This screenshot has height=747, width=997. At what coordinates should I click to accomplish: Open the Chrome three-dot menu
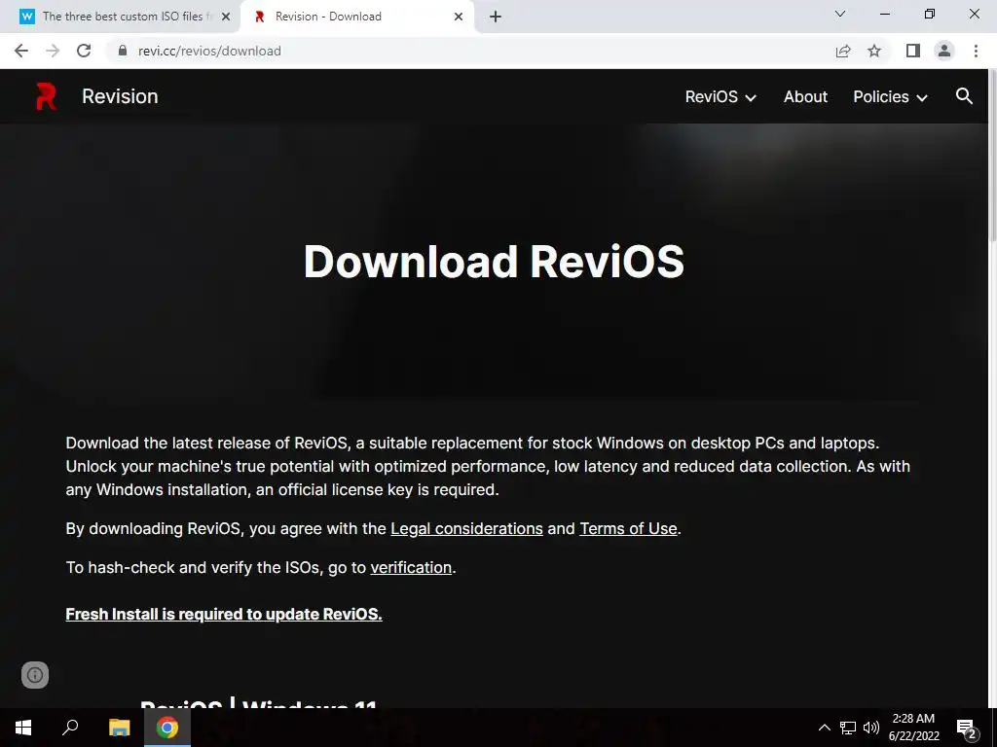[x=976, y=51]
